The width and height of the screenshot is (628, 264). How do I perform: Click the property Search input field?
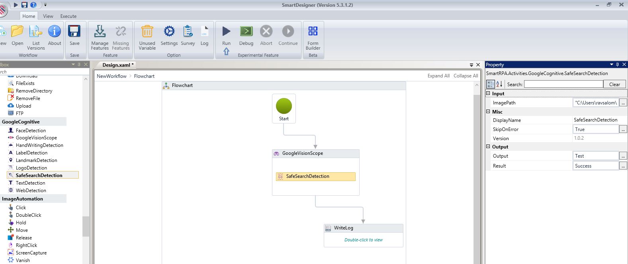pos(563,84)
